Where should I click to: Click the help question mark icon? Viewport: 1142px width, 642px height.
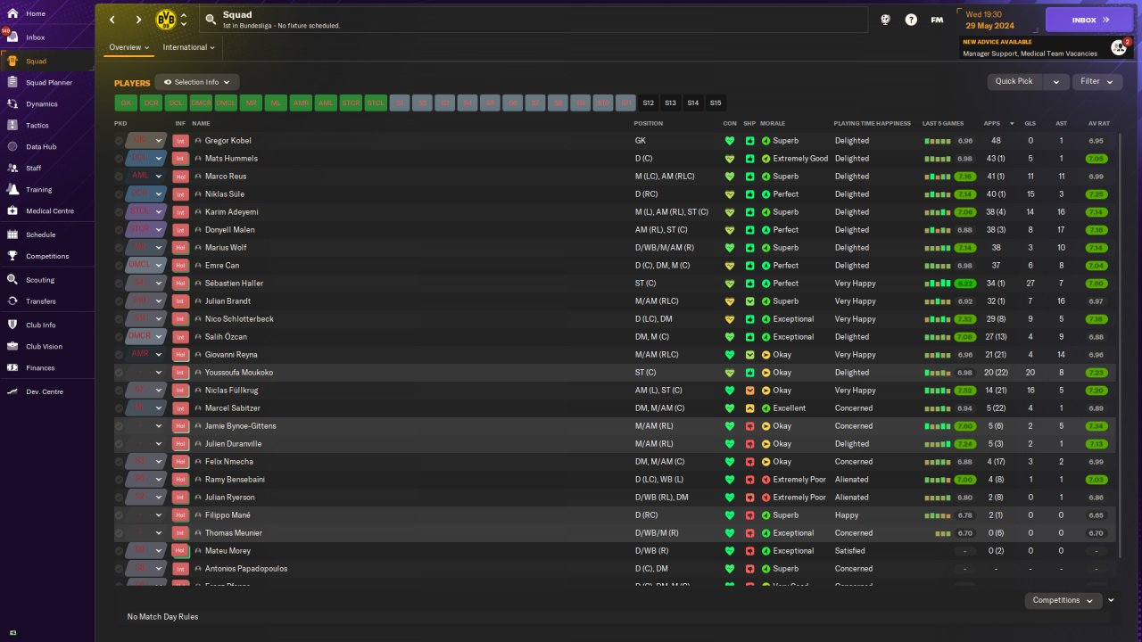pos(911,20)
